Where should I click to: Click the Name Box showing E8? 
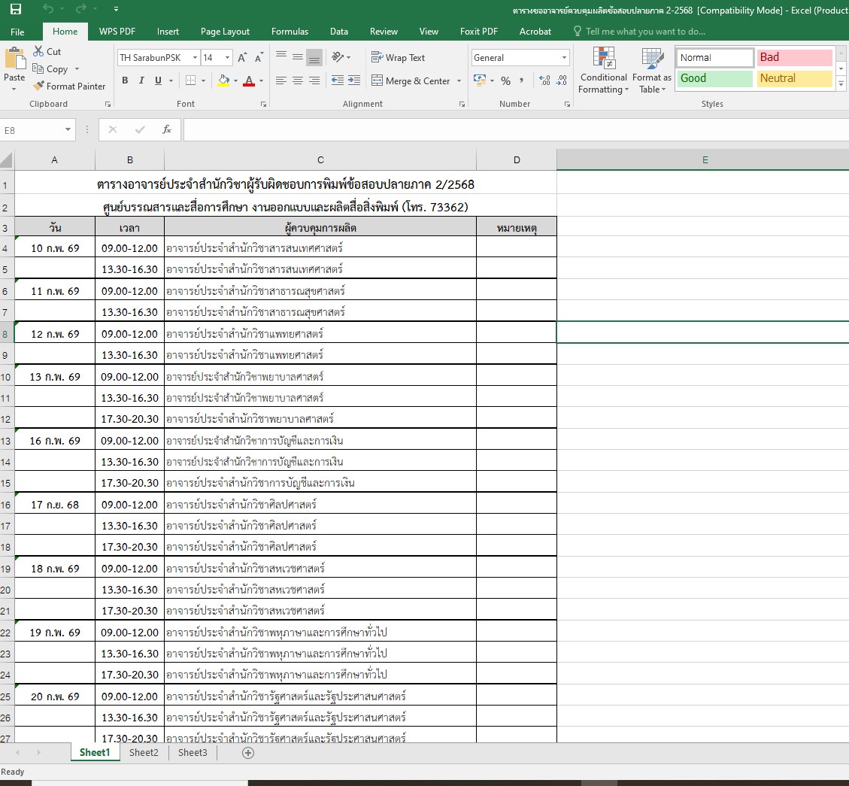[x=37, y=130]
